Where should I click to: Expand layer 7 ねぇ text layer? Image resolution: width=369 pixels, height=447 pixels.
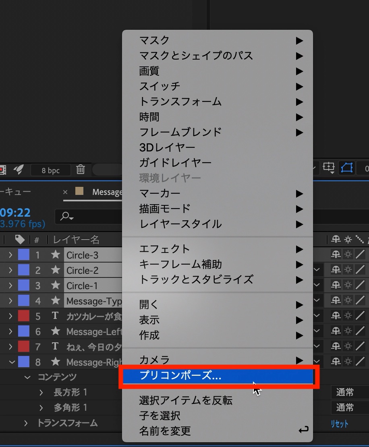tap(10, 347)
